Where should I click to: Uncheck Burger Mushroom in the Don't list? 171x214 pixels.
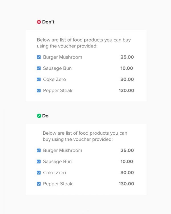pos(39,57)
